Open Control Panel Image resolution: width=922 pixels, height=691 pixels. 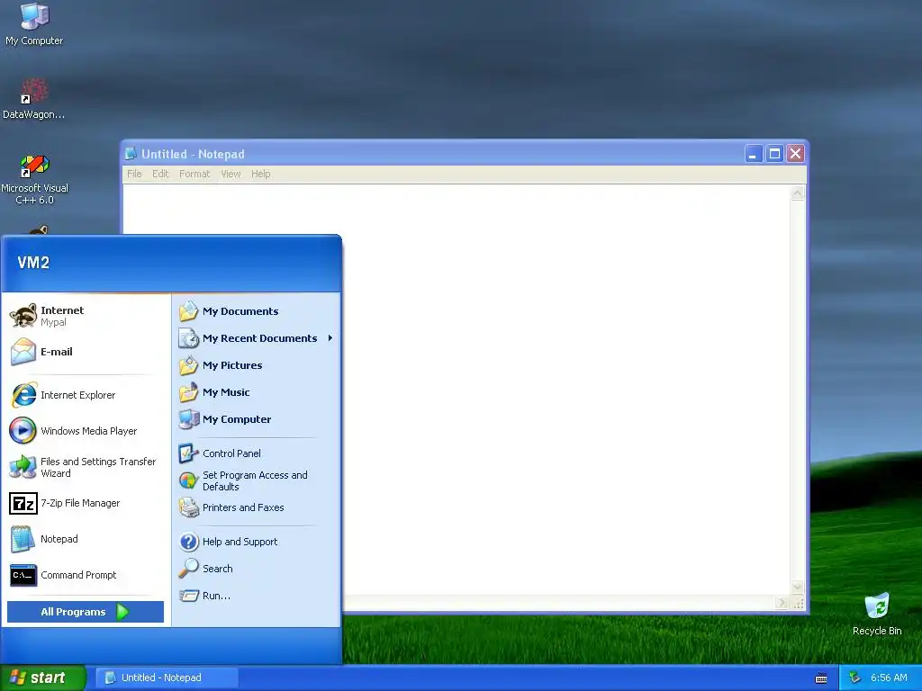(x=257, y=453)
